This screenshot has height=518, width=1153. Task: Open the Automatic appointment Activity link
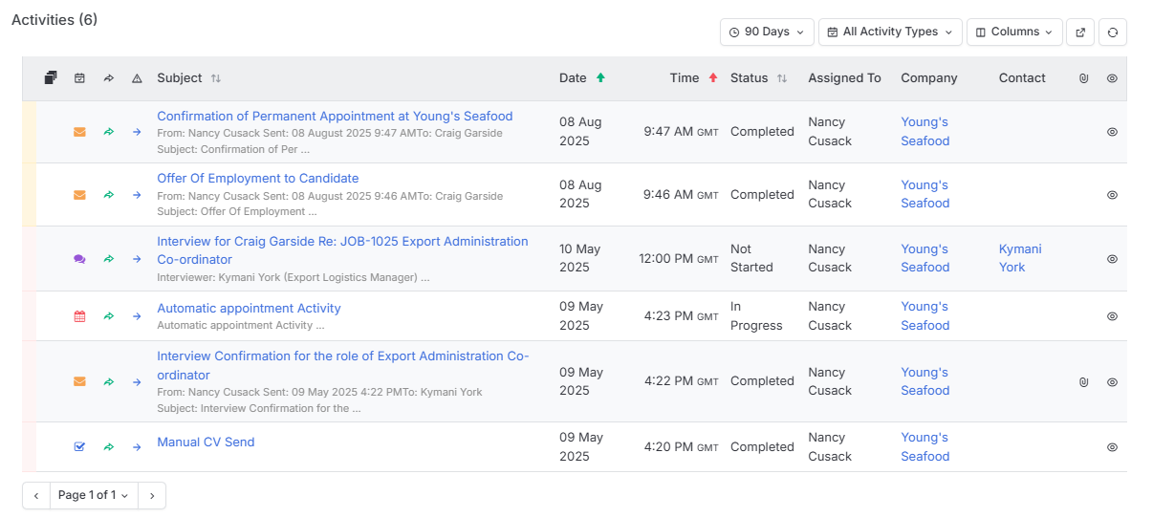(249, 309)
